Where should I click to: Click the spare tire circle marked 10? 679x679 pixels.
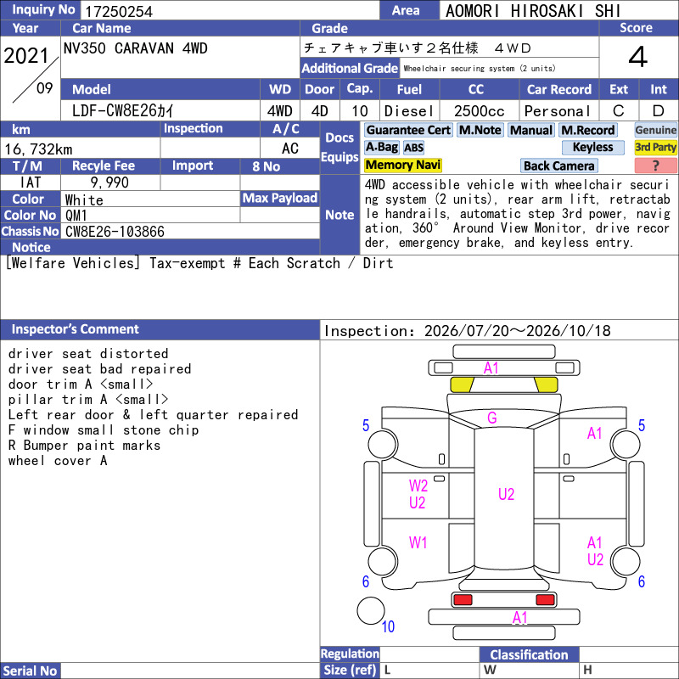point(371,611)
